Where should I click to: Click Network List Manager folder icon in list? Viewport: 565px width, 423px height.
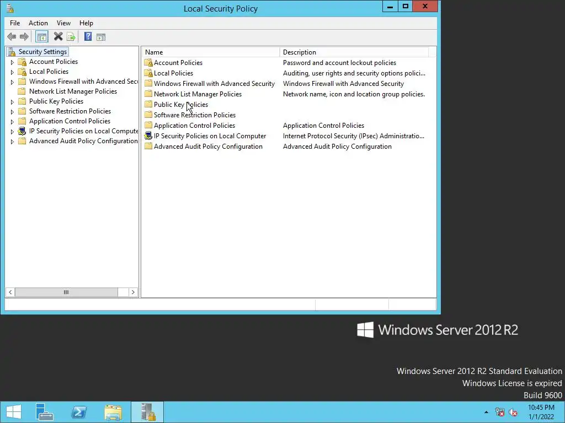[148, 94]
